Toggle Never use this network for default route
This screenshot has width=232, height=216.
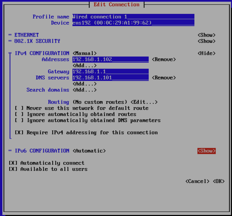click(82, 108)
